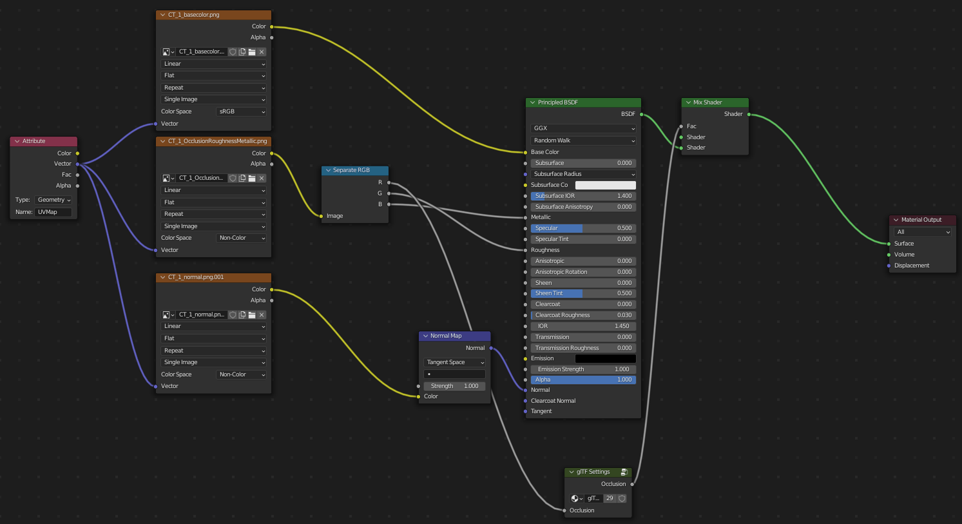Click the duplicate image icon on CT_1_basecolor node
962x524 pixels.
coord(242,52)
